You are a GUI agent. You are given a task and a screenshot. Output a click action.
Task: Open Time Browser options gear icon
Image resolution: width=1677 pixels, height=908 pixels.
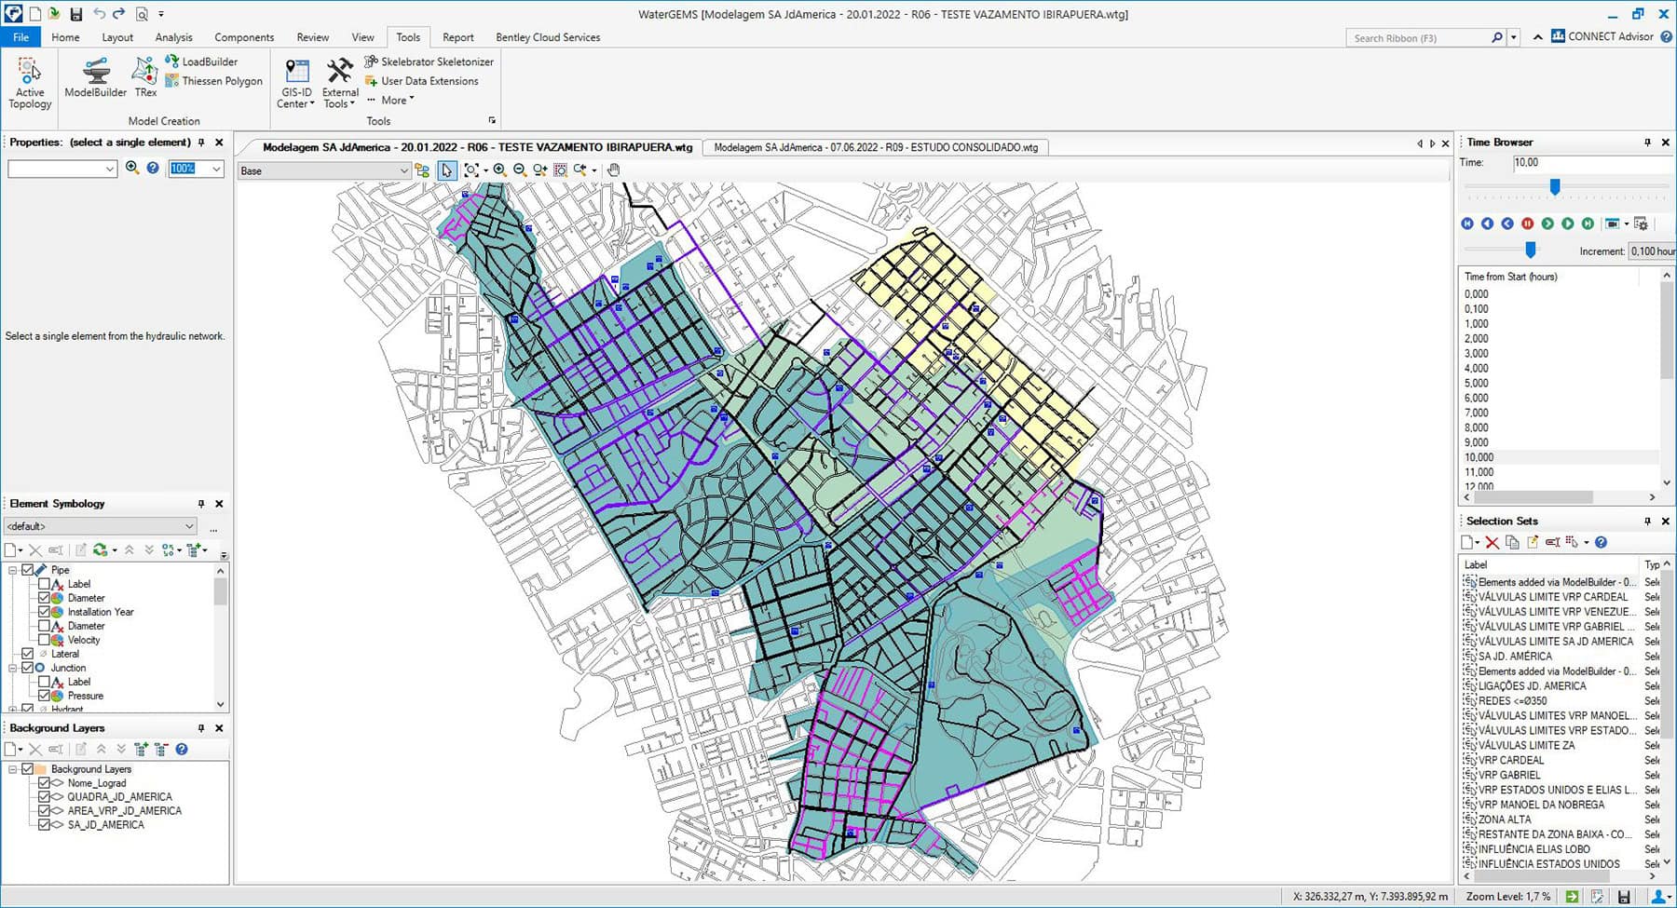tap(1642, 224)
